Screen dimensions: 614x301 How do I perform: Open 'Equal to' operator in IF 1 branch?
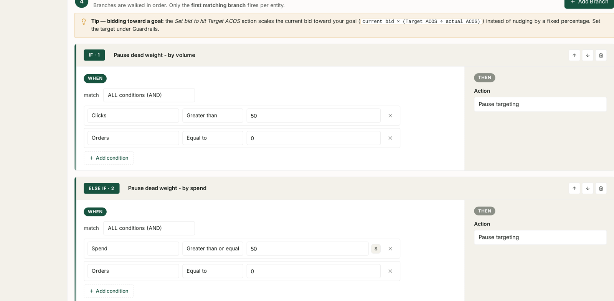coord(213,138)
